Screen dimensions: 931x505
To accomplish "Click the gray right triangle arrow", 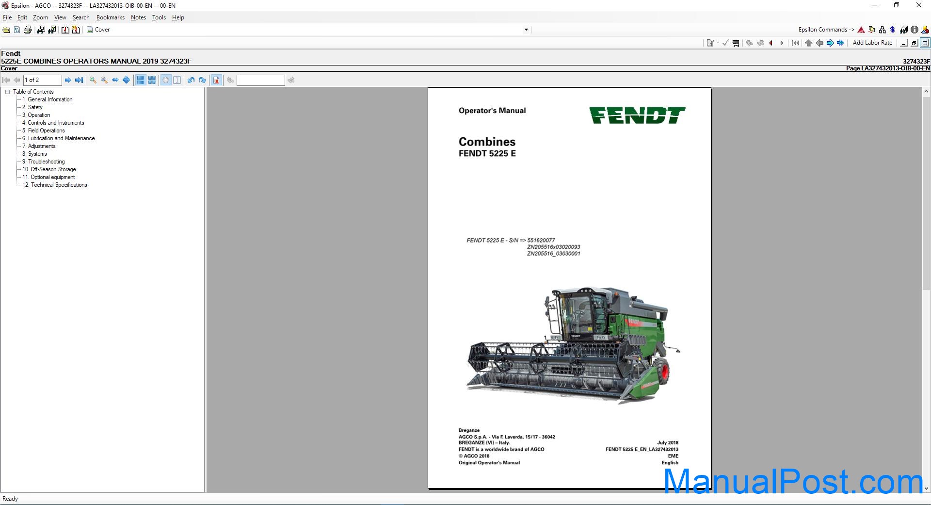I will (782, 43).
